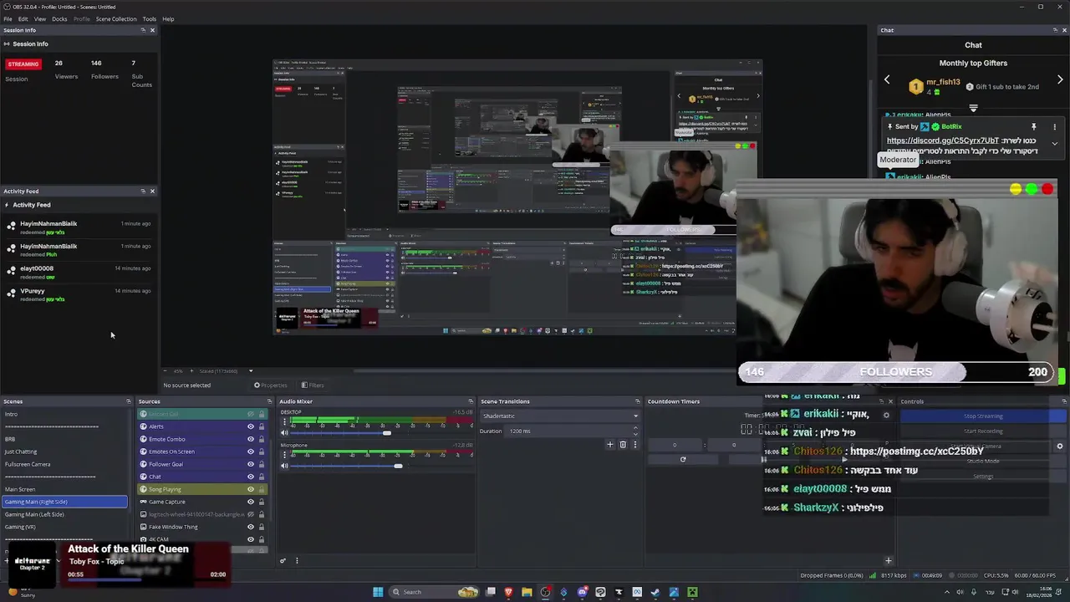Viewport: 1070px width, 602px height.
Task: Reset countdown timer with refresh icon
Action: pyautogui.click(x=683, y=459)
